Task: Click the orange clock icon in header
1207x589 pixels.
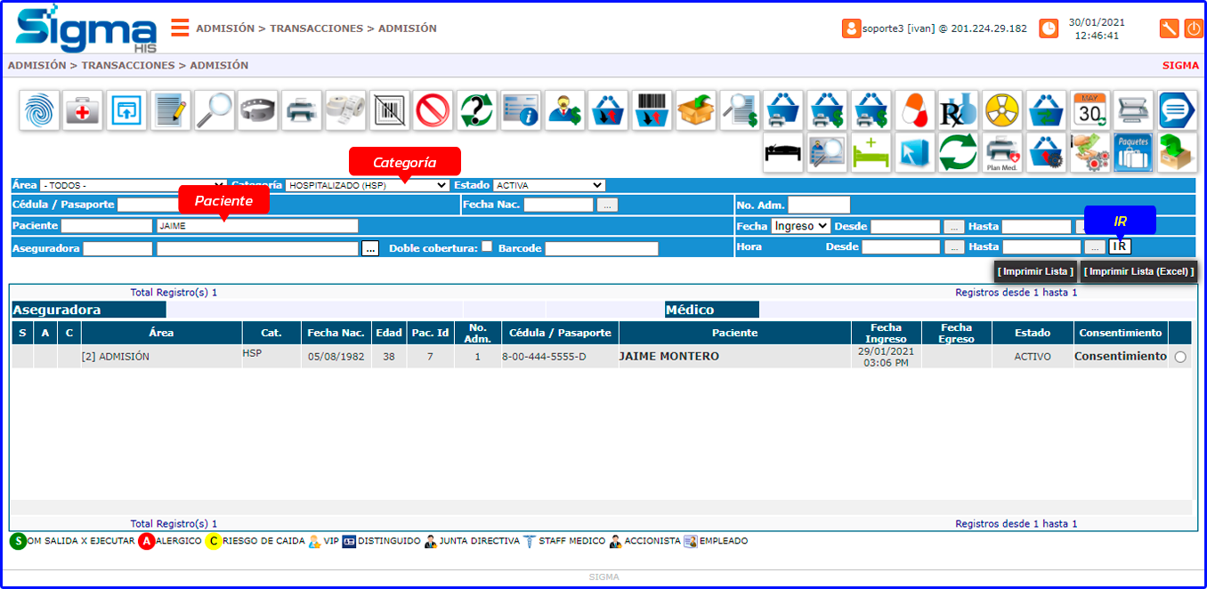Action: tap(1049, 28)
